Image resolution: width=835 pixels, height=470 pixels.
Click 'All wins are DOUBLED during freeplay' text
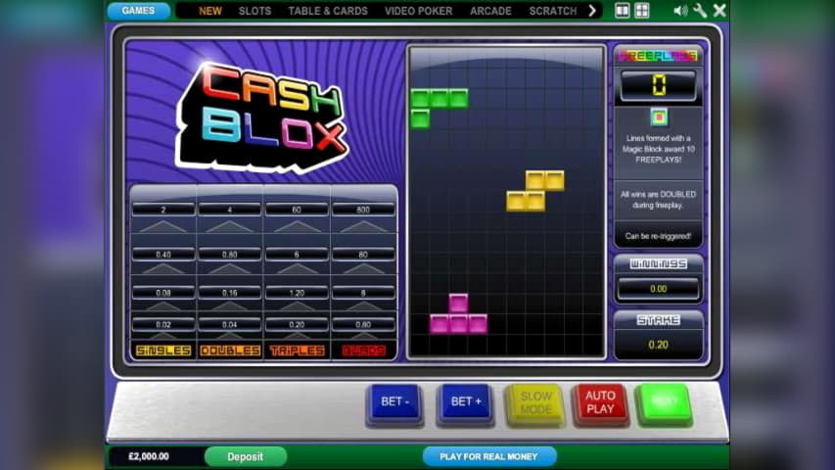pyautogui.click(x=659, y=200)
